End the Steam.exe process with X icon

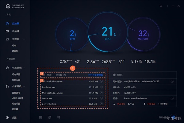(x=102, y=98)
